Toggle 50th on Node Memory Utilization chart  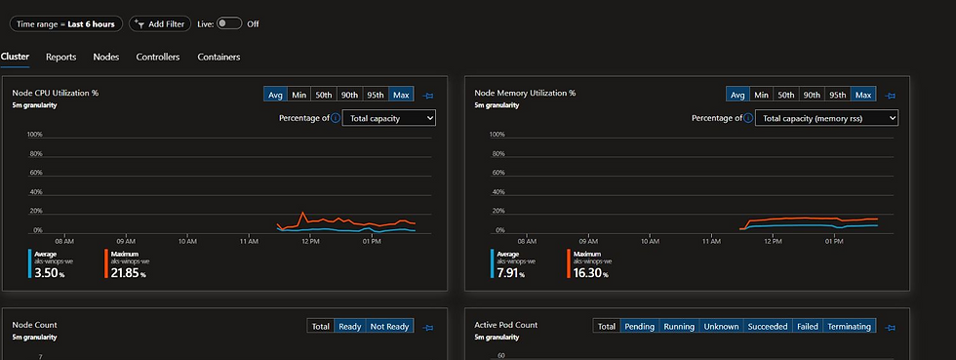(786, 95)
